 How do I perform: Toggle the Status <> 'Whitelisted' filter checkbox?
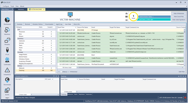(x=61, y=72)
